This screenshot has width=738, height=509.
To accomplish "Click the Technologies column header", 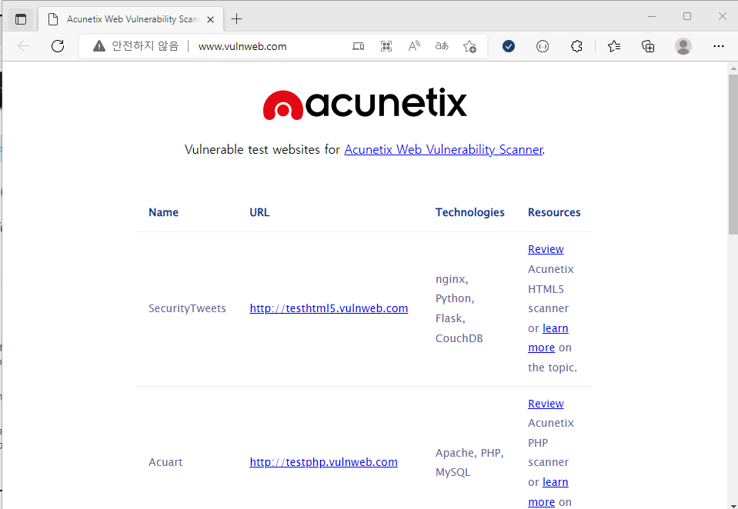I will [x=469, y=212].
